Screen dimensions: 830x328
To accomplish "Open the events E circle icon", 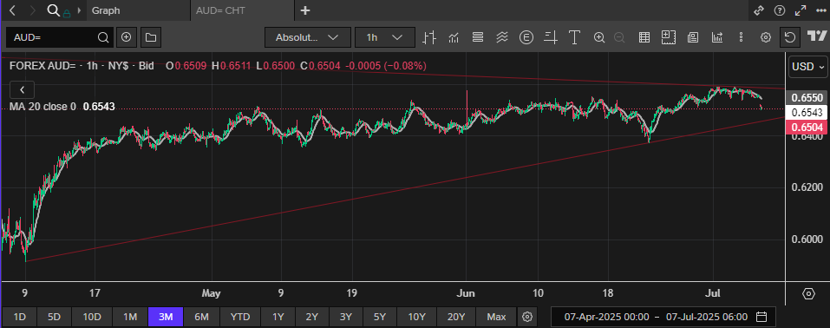I will tap(526, 37).
